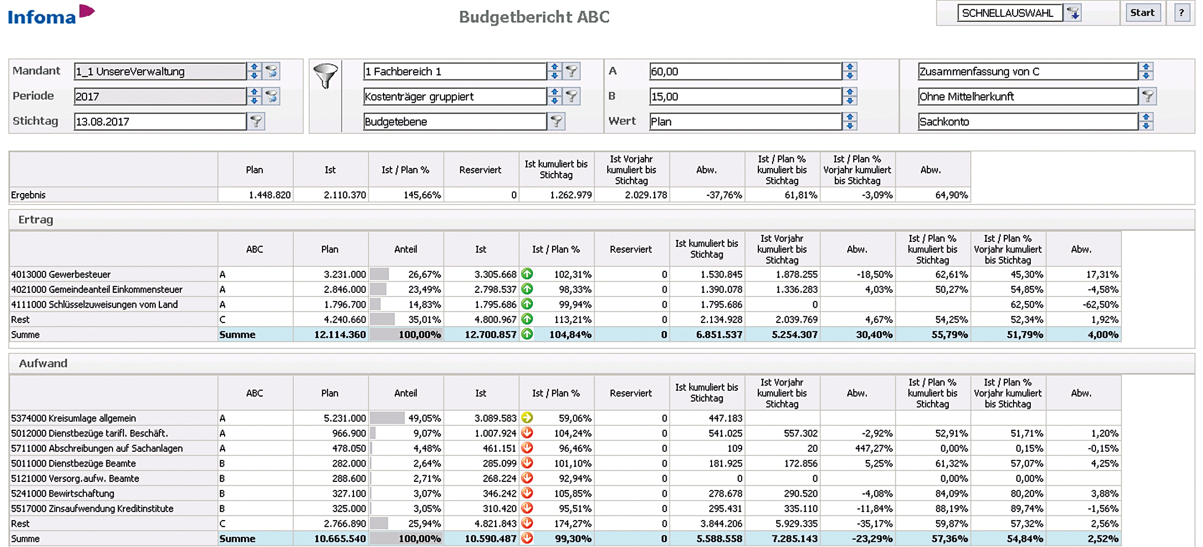Click filter icon beside Budgetebene field
1203x547 pixels.
click(x=557, y=121)
